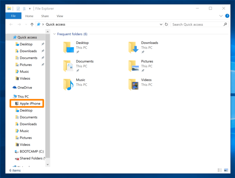Go up one folder level
235x178 pixels.
tap(32, 24)
